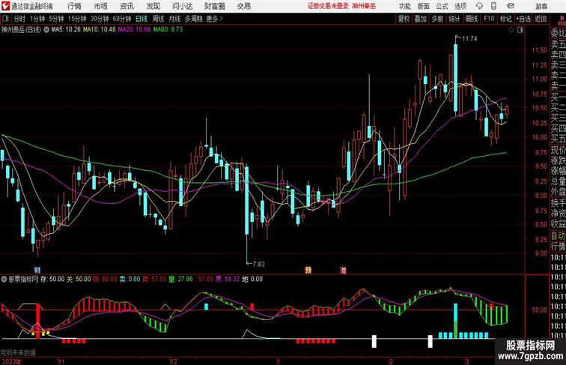
Task: Expand MA indicator settings next to 神州泰岳(日线)
Action: coord(46,30)
